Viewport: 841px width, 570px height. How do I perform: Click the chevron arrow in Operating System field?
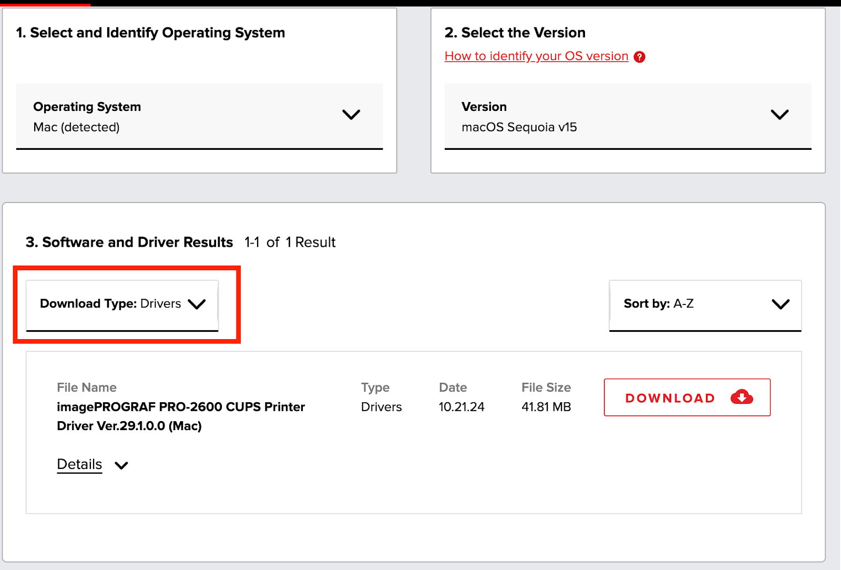coord(351,115)
